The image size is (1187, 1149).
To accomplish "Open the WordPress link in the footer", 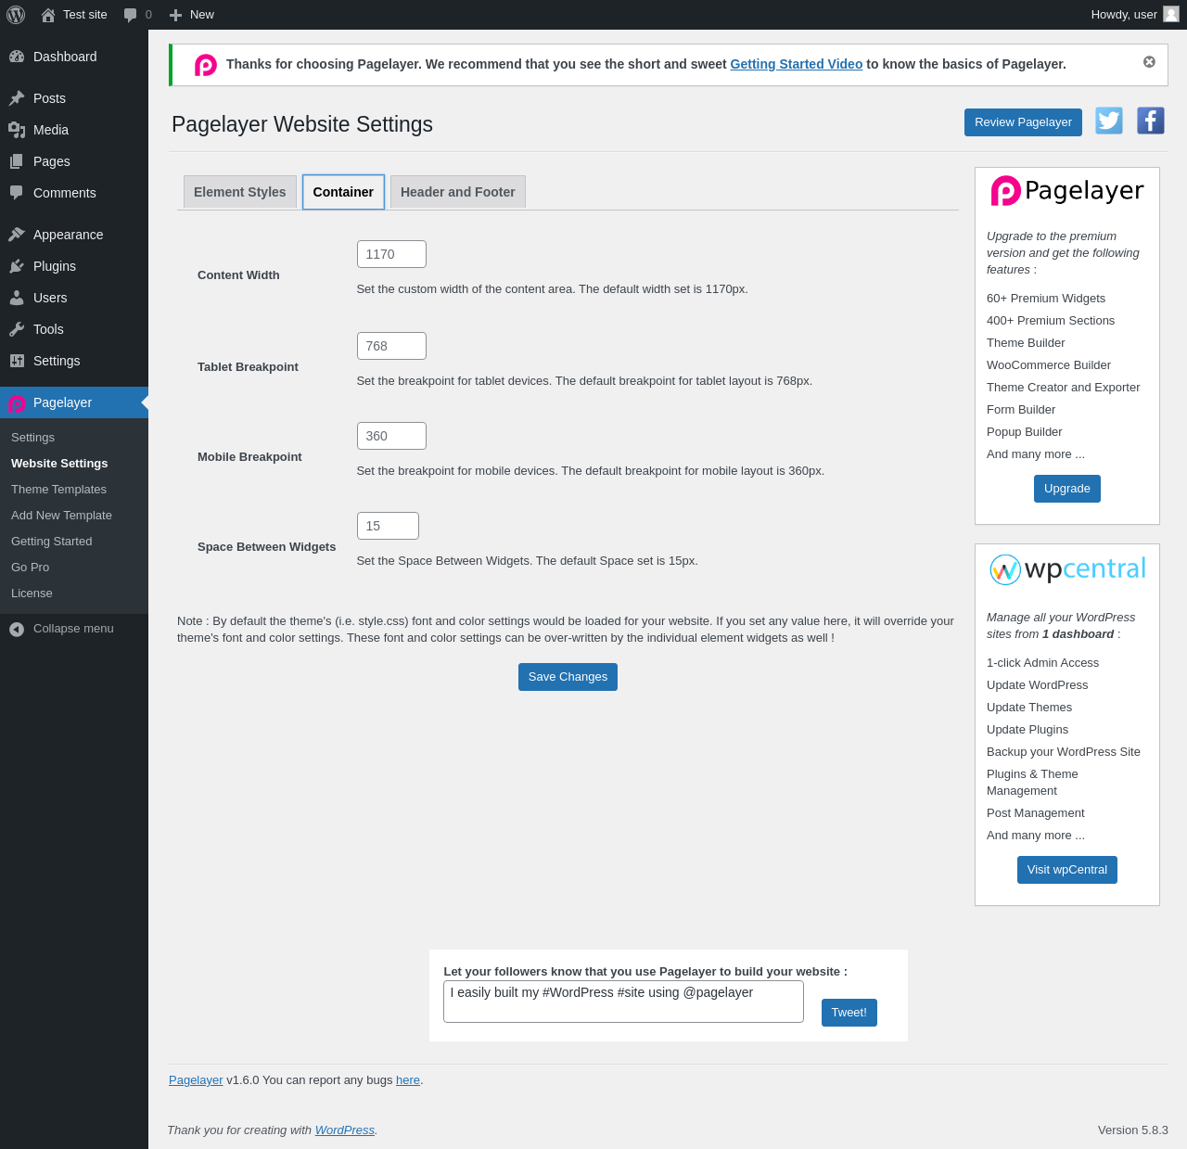I will click(345, 1130).
